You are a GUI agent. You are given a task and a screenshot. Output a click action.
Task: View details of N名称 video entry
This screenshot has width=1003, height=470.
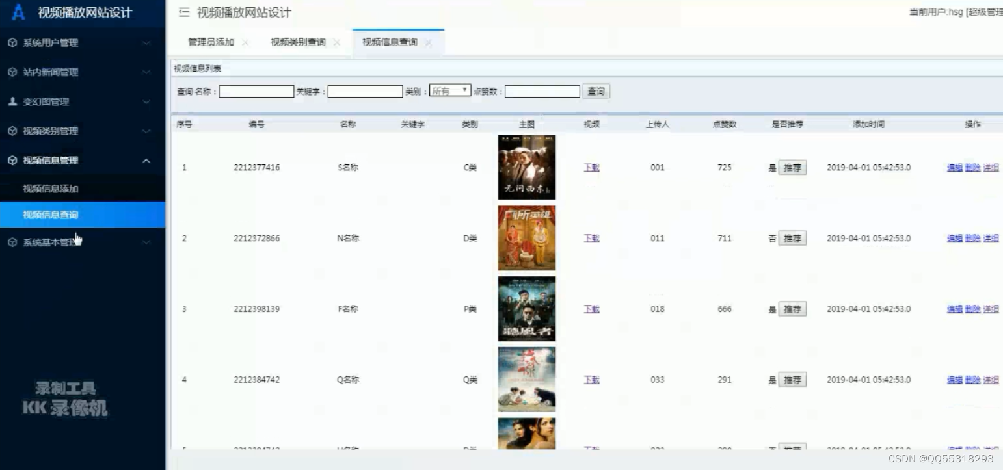[x=991, y=239]
